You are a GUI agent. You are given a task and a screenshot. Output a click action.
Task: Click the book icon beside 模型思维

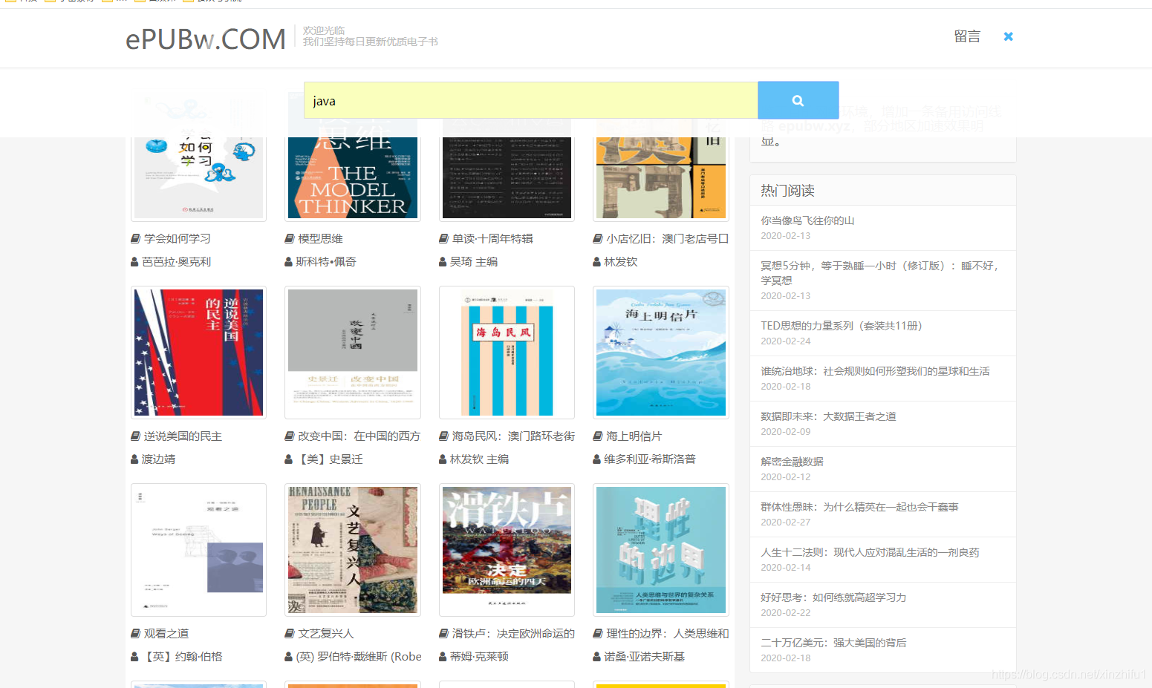(x=290, y=238)
